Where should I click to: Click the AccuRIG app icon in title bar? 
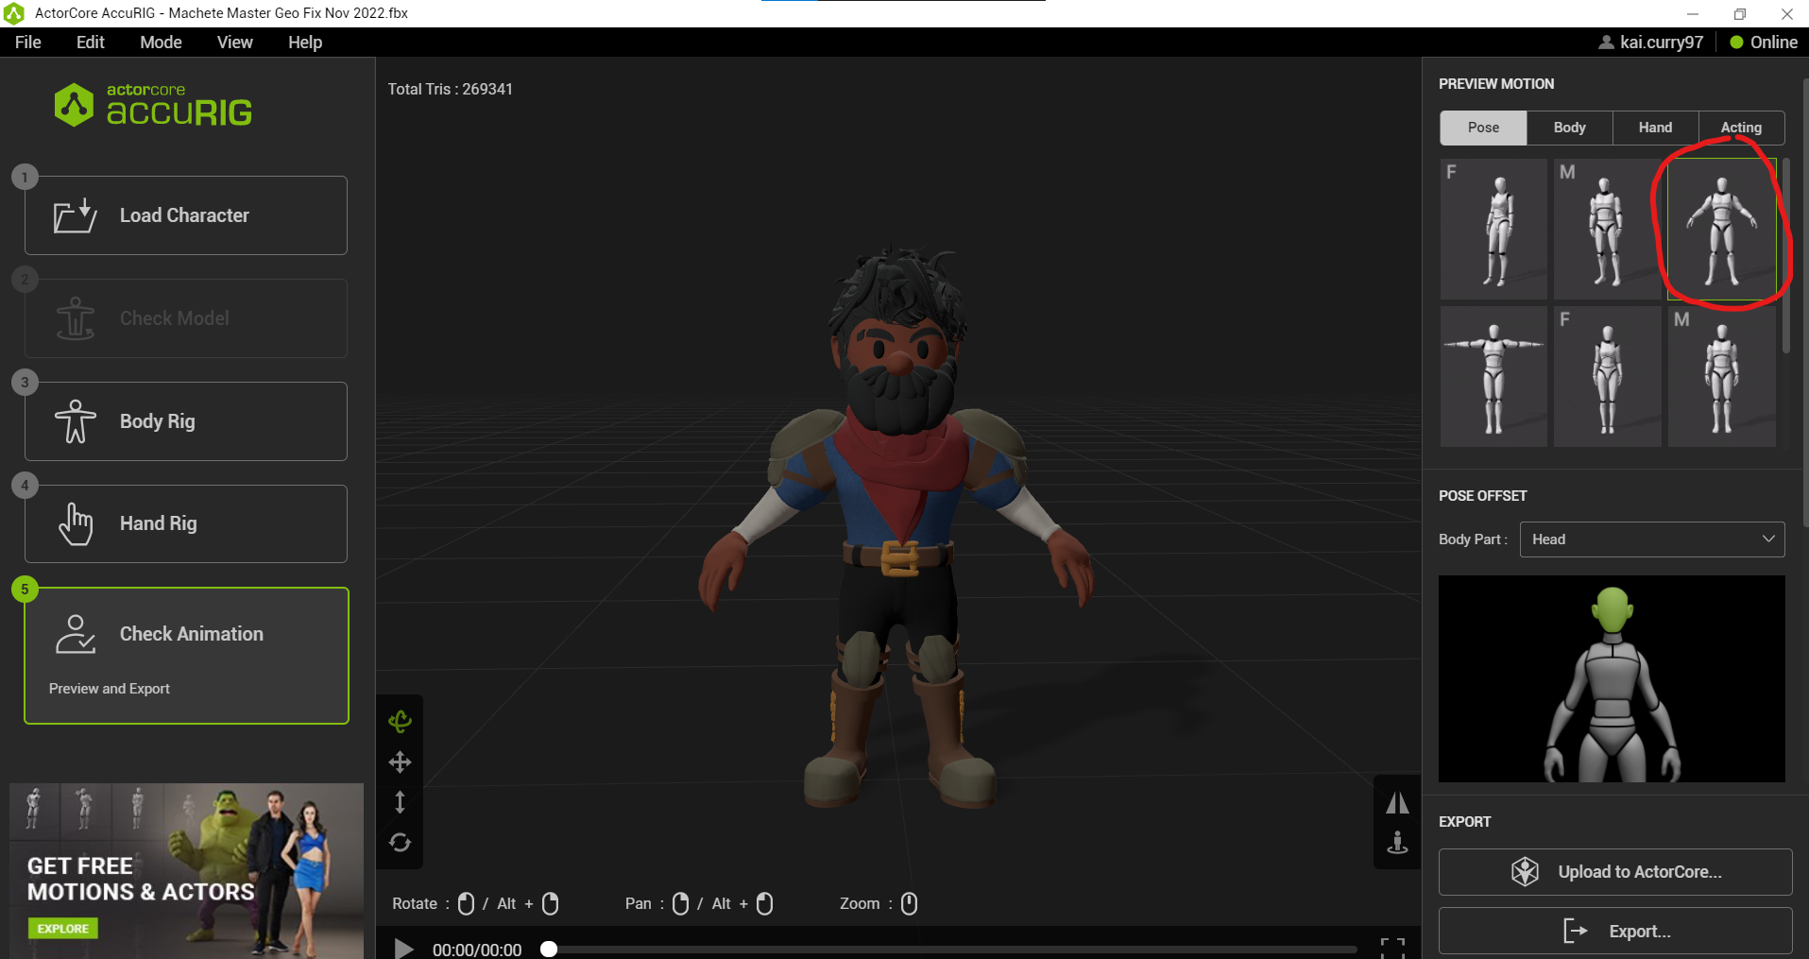tap(13, 13)
